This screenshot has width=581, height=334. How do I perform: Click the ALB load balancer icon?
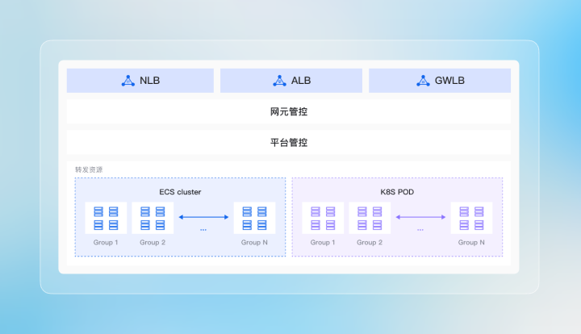279,81
